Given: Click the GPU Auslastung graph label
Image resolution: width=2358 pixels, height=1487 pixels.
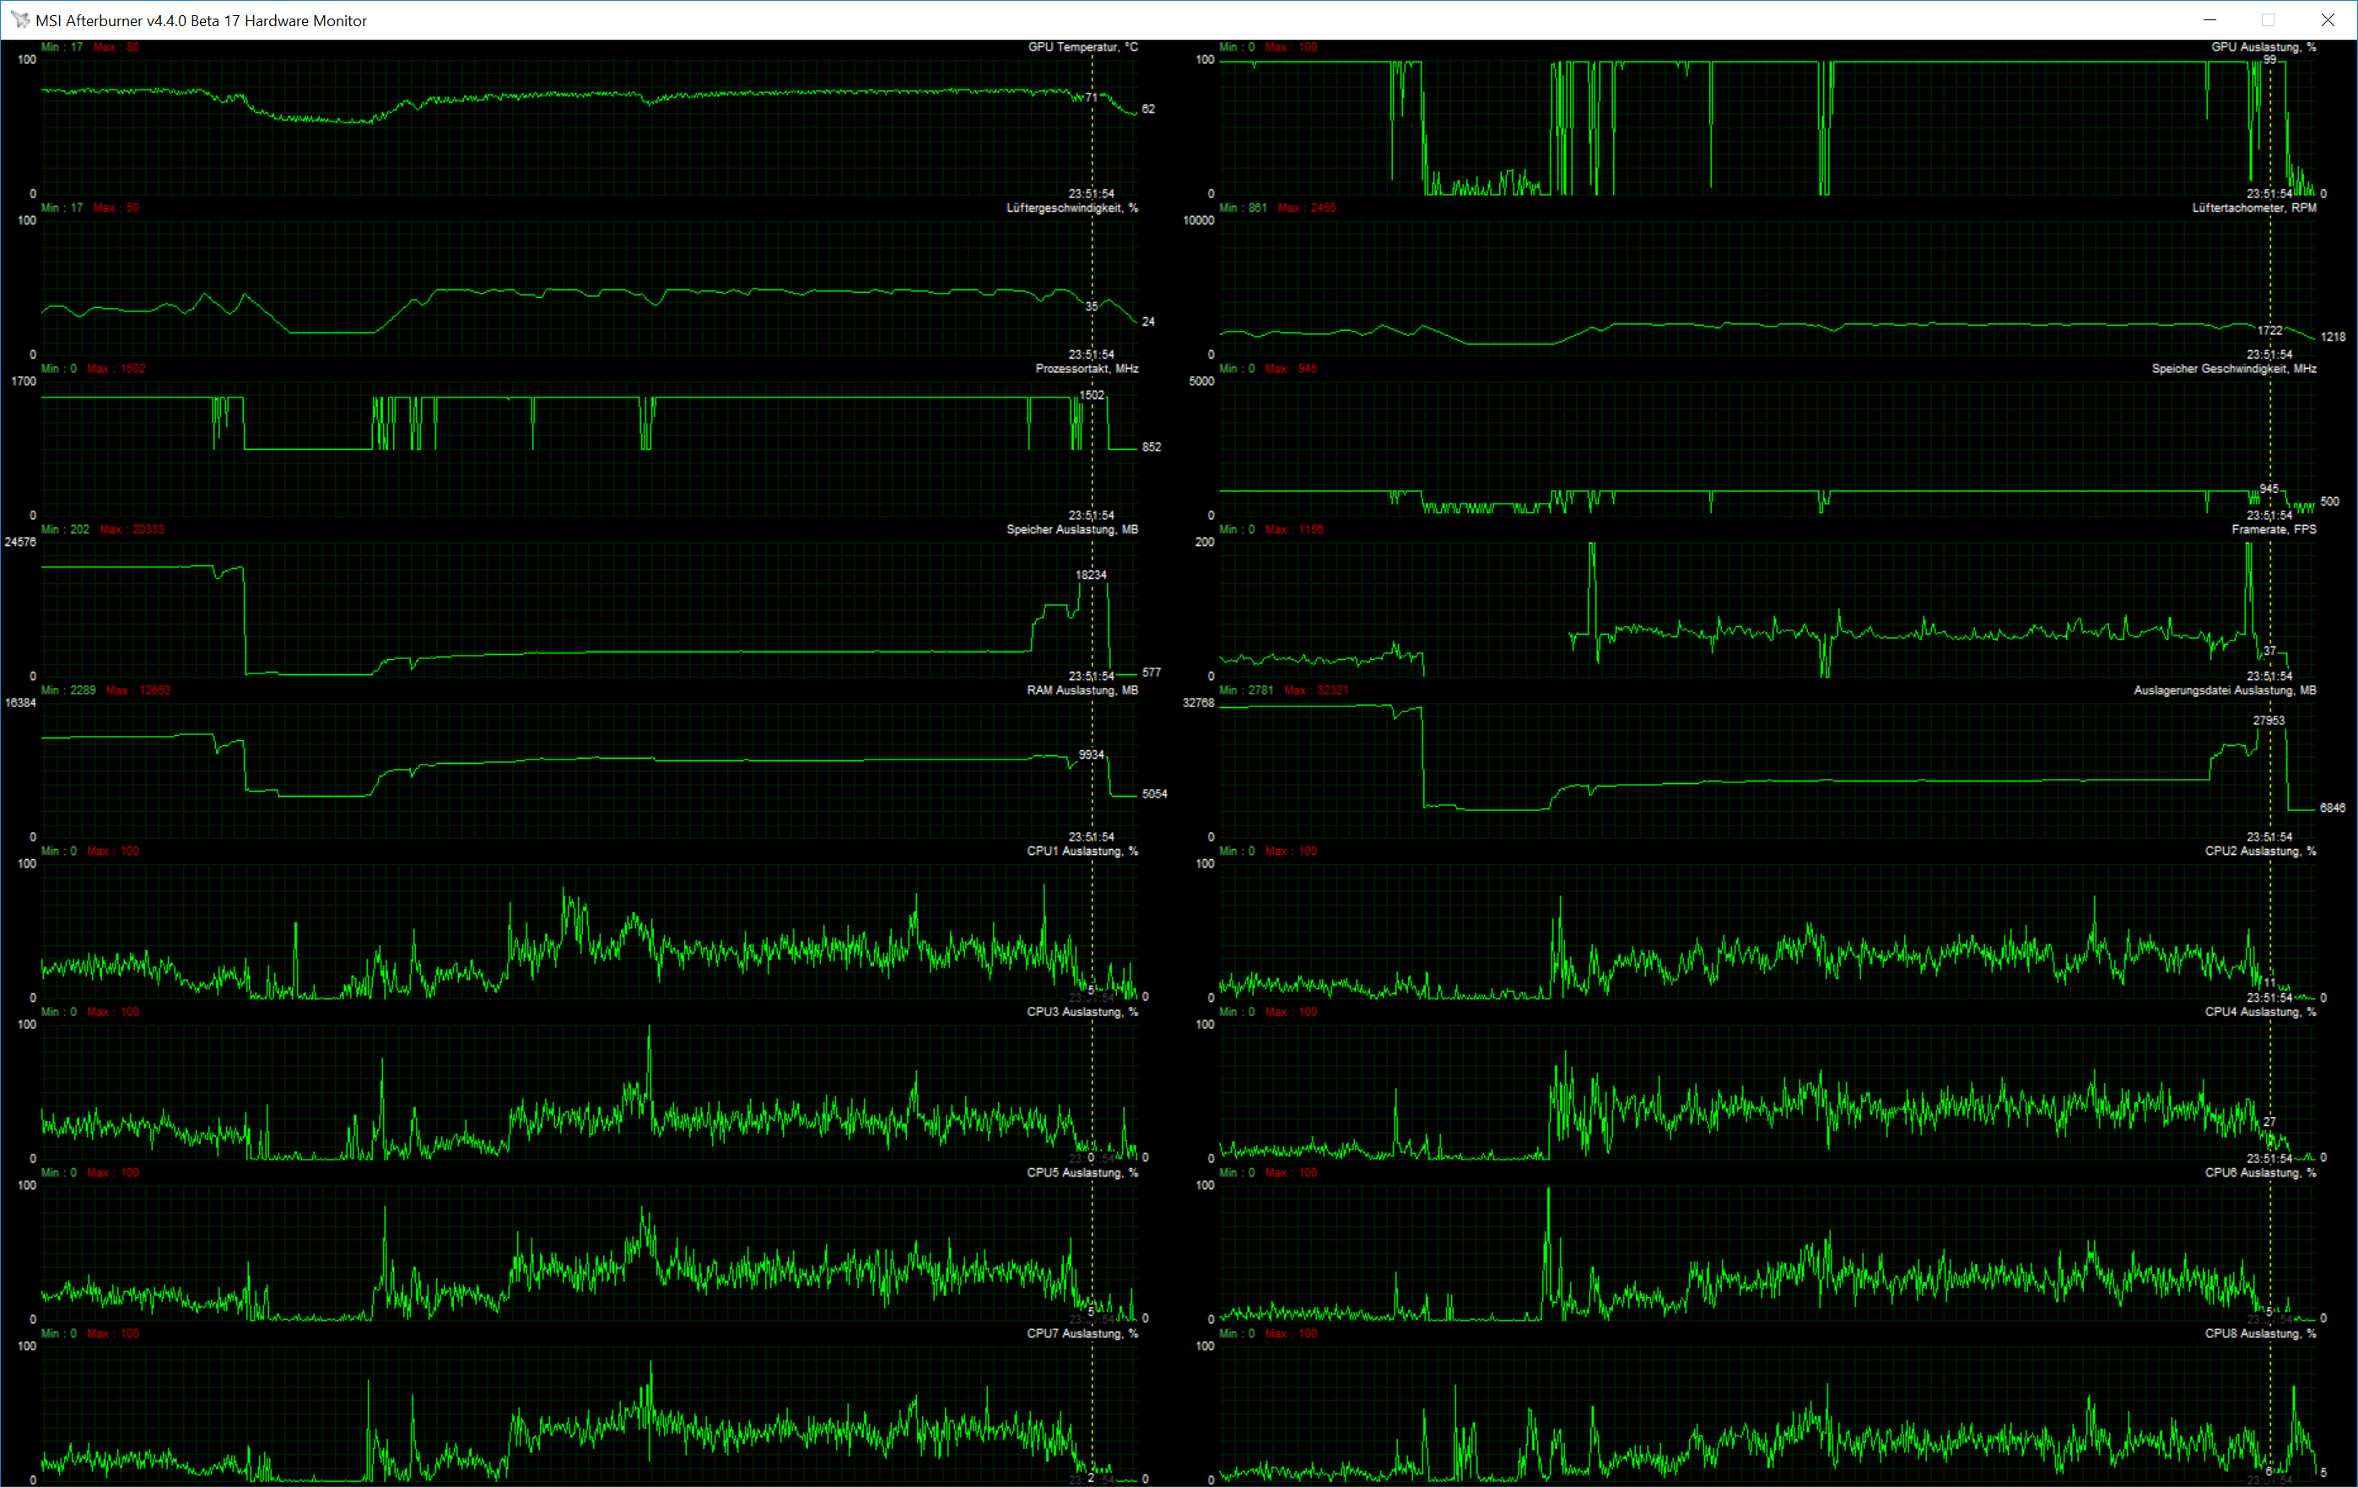Looking at the screenshot, I should point(2263,47).
